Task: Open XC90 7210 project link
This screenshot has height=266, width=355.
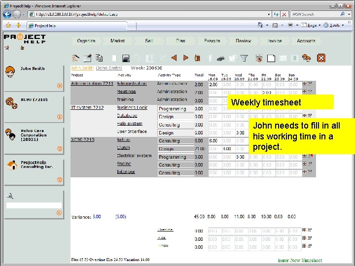Action: (82, 140)
